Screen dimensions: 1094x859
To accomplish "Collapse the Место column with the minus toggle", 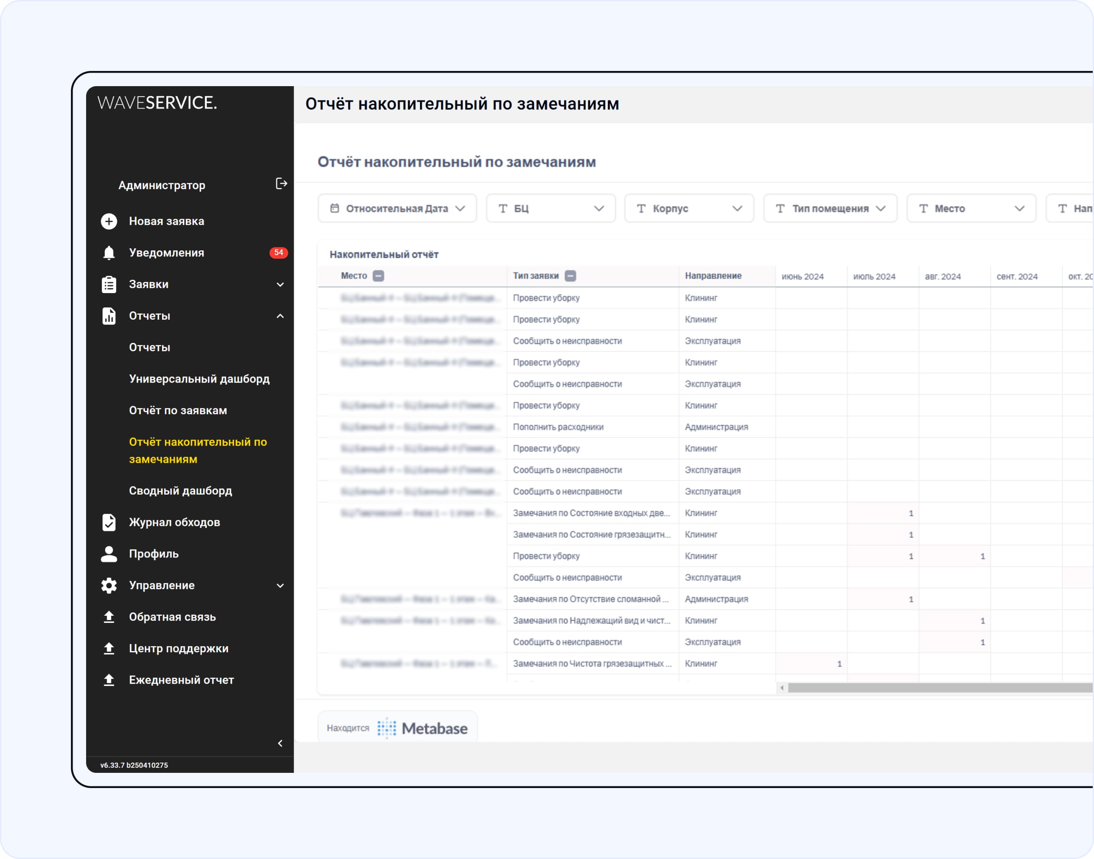I will pos(379,276).
